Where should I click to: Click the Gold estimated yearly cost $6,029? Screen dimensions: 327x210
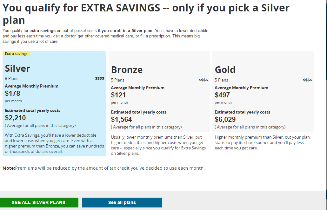(225, 119)
